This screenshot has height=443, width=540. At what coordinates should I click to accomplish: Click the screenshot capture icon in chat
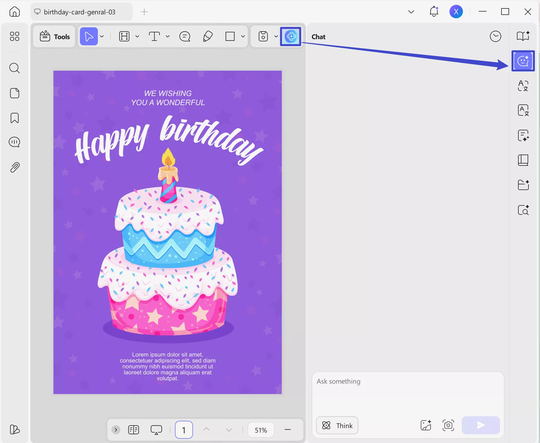tap(448, 425)
